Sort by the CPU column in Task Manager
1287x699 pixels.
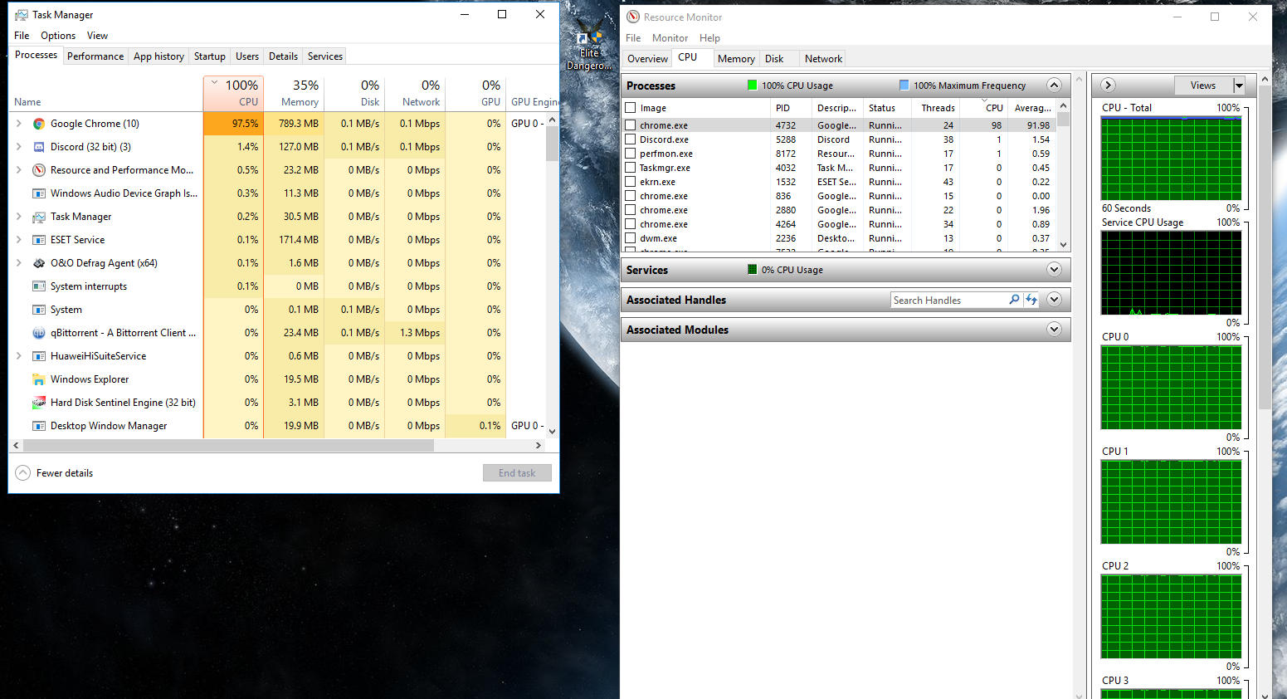(233, 93)
